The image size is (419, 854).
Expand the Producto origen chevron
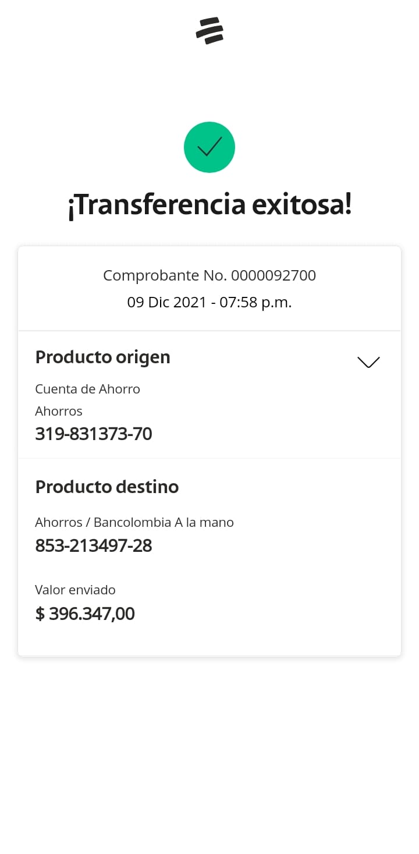pos(368,362)
